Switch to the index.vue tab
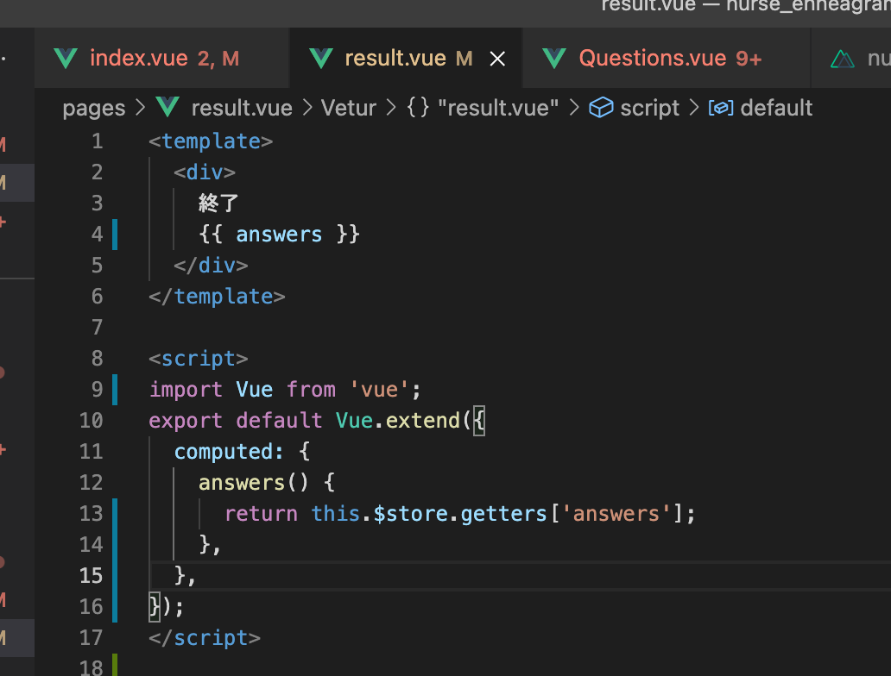Viewport: 891px width, 676px height. coord(138,59)
